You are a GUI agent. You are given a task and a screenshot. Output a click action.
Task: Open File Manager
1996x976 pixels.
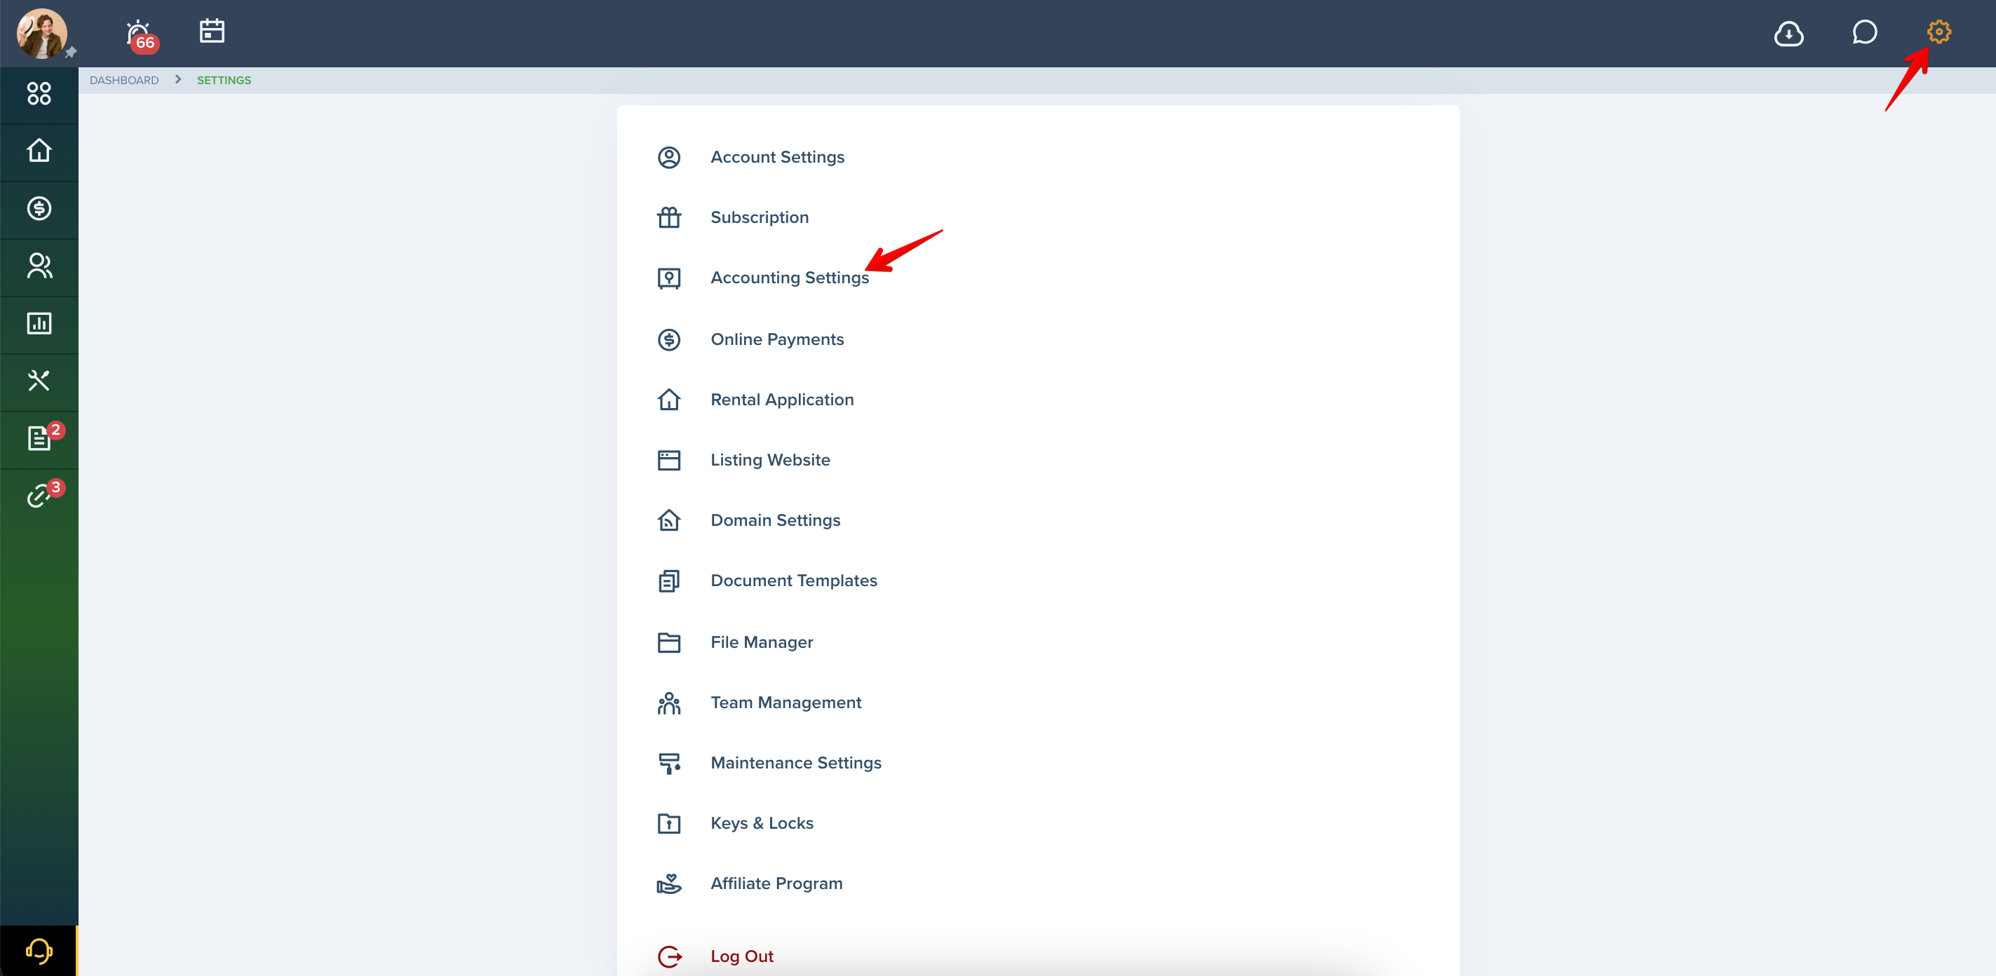click(x=762, y=642)
